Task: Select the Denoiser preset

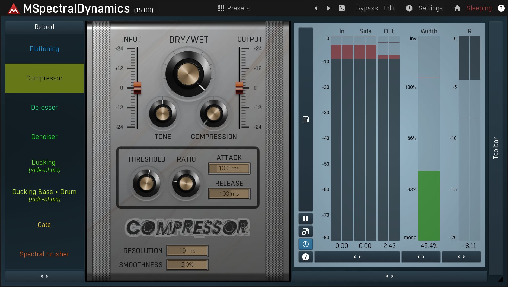Action: coord(44,137)
